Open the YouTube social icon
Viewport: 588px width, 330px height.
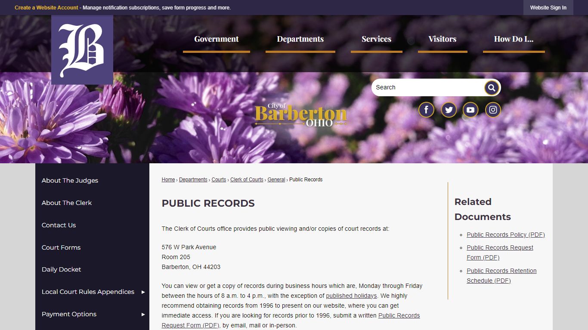coord(470,110)
